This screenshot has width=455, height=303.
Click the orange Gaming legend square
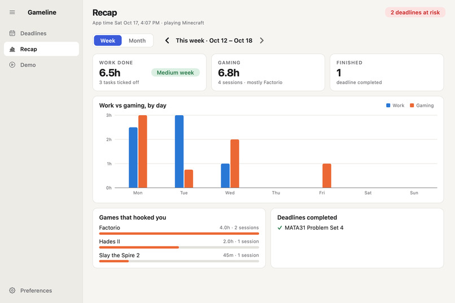click(412, 106)
